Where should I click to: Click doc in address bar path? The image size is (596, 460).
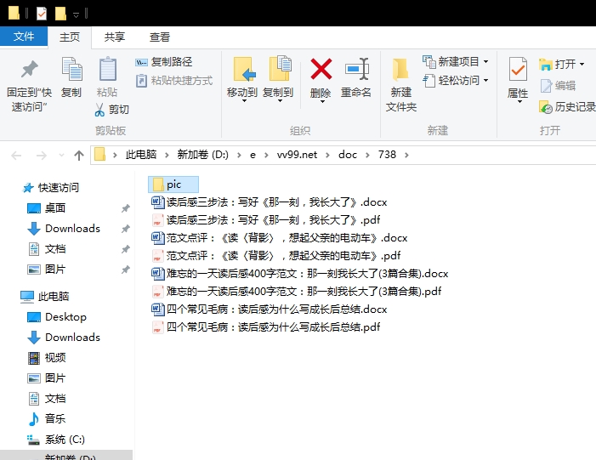[x=348, y=155]
